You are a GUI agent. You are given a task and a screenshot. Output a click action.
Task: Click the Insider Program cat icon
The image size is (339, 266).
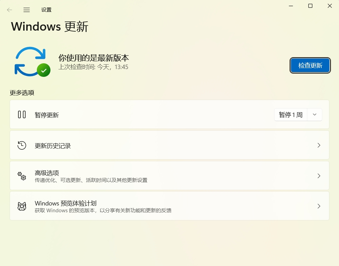pos(22,206)
